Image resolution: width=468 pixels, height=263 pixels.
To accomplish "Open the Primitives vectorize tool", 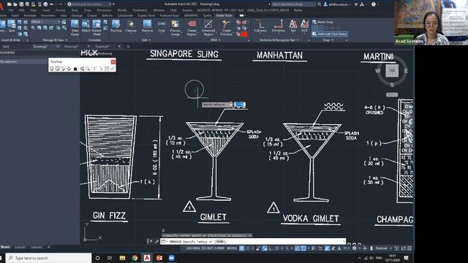I will [279, 26].
